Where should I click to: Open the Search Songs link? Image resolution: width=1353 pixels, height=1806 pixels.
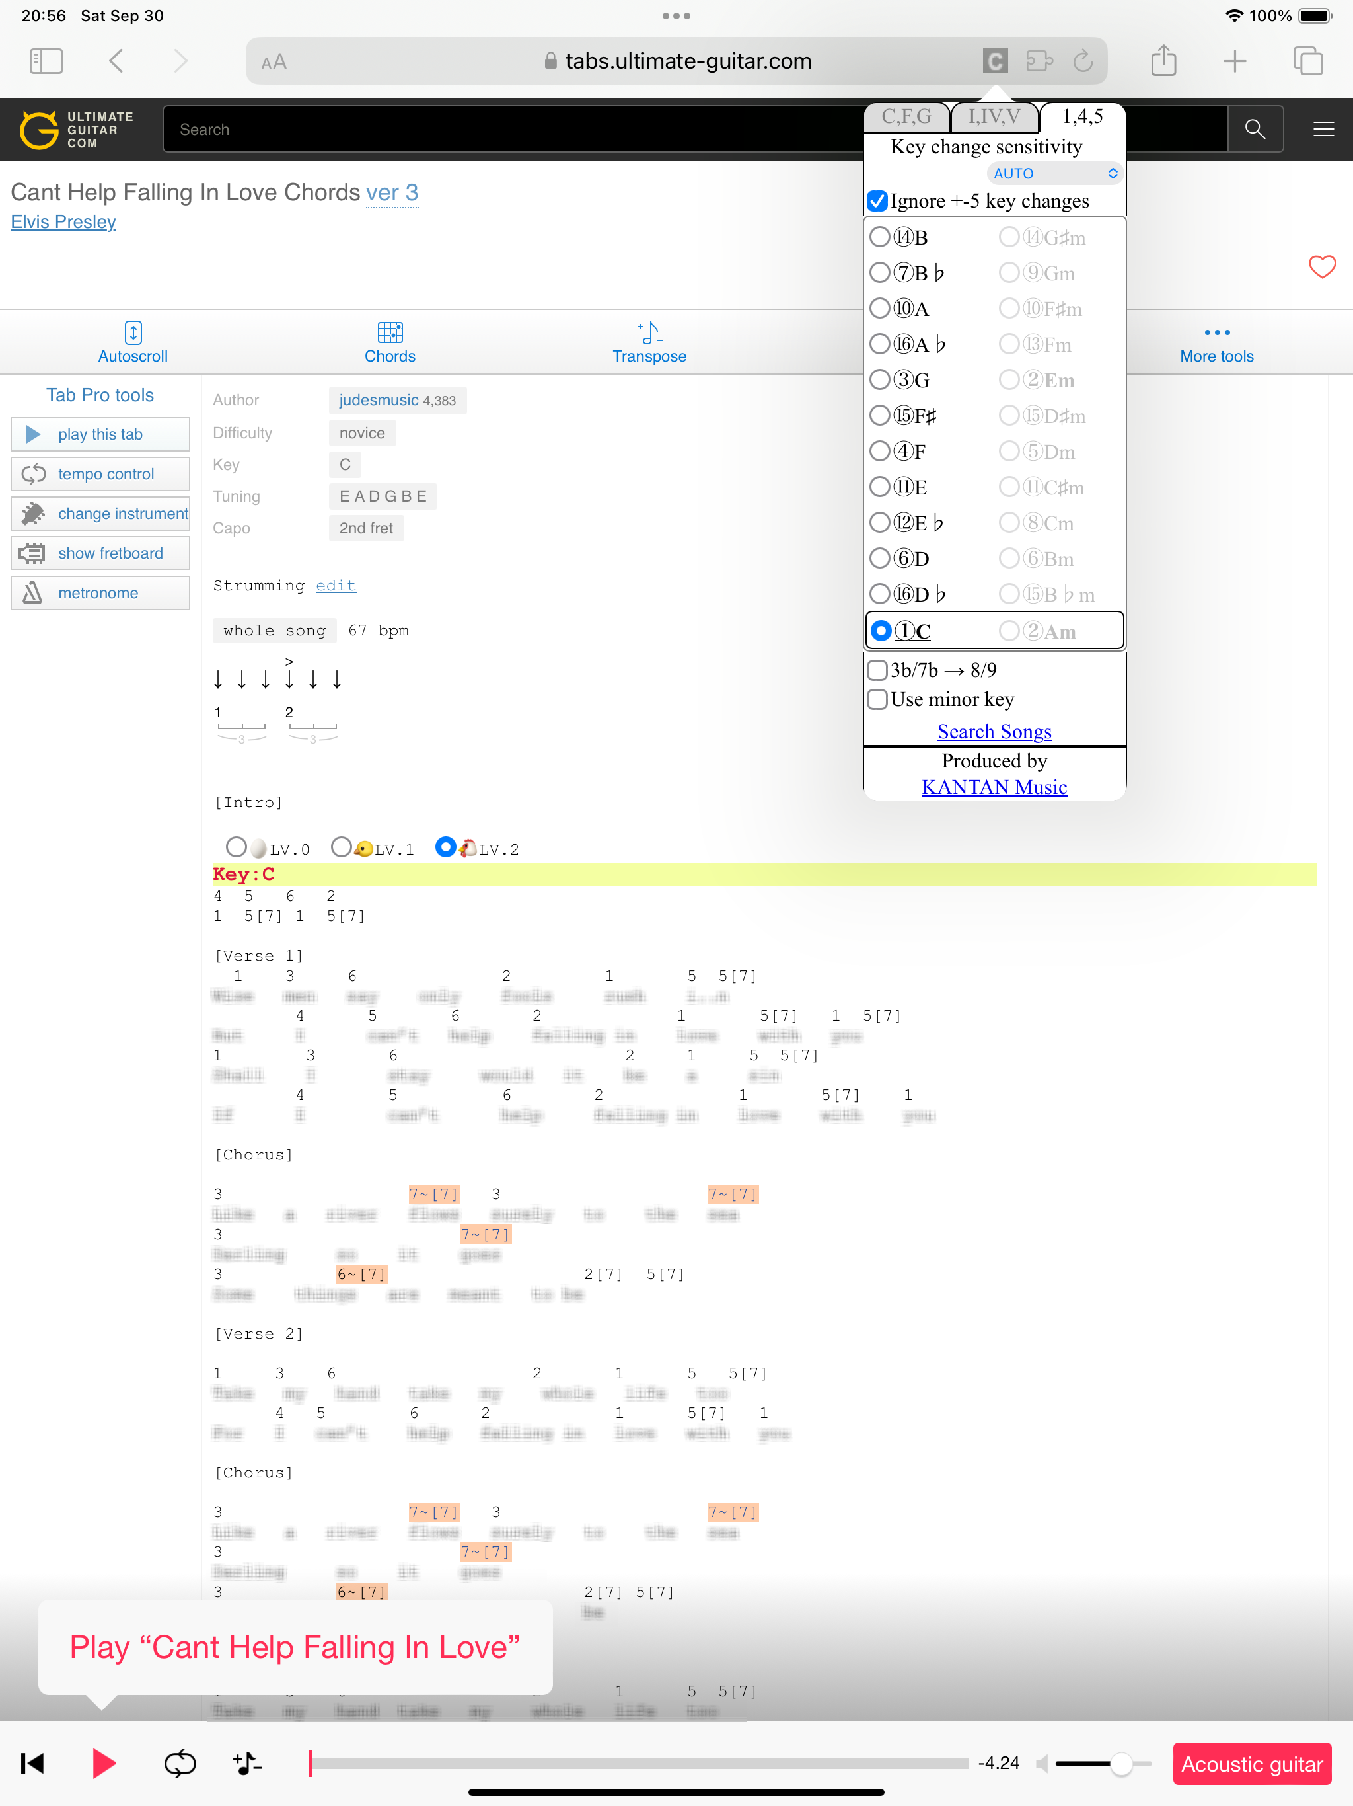click(994, 732)
